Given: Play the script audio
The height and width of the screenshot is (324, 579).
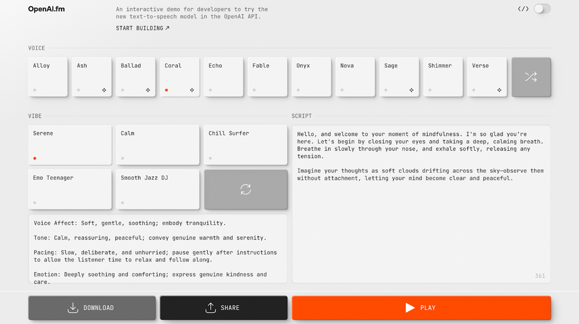Looking at the screenshot, I should [x=421, y=308].
